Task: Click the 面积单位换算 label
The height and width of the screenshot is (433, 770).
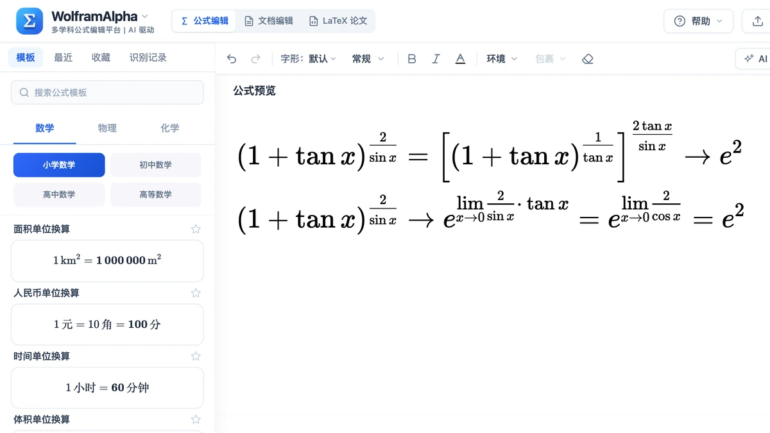Action: (x=42, y=229)
